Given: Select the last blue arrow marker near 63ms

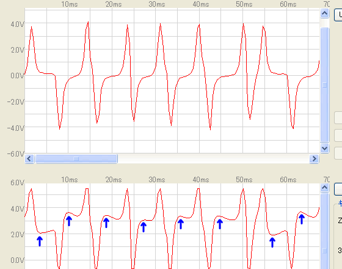Looking at the screenshot, I should [x=302, y=219].
